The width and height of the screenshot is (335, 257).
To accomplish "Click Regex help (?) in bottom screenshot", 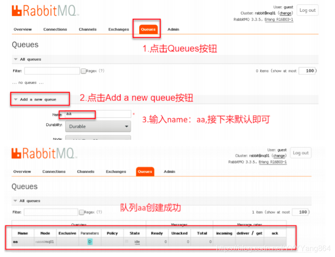I will (x=99, y=212).
